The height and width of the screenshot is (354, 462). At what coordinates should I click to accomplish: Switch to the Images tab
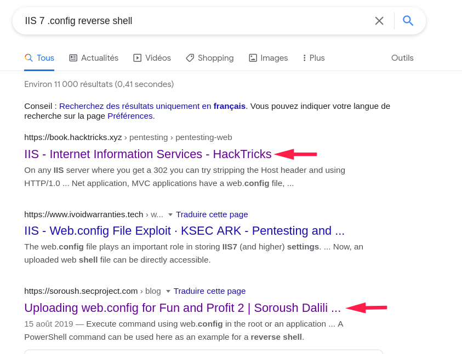pos(274,58)
